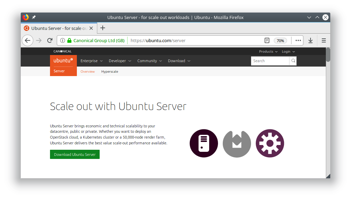This screenshot has height=199, width=351.
Task: Click the purple gear graphic icon
Action: (270, 143)
